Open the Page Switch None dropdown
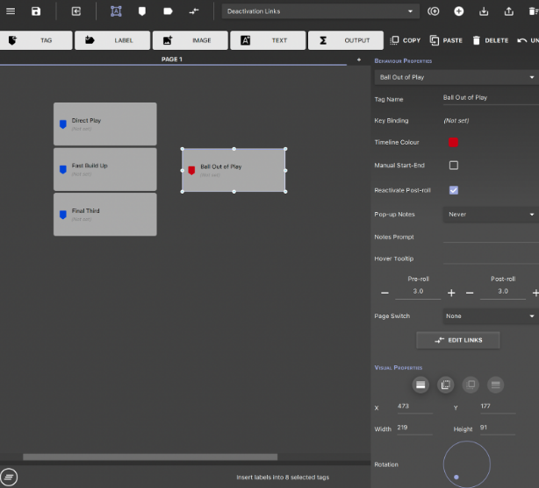Image resolution: width=539 pixels, height=488 pixels. pyautogui.click(x=491, y=316)
